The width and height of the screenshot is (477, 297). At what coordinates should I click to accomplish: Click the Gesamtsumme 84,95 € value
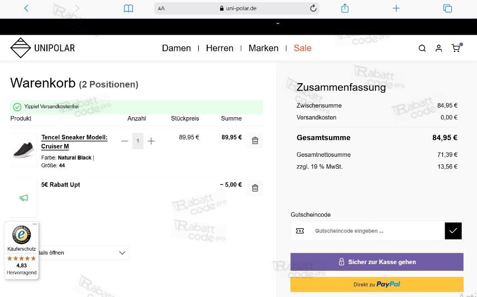[x=445, y=138]
